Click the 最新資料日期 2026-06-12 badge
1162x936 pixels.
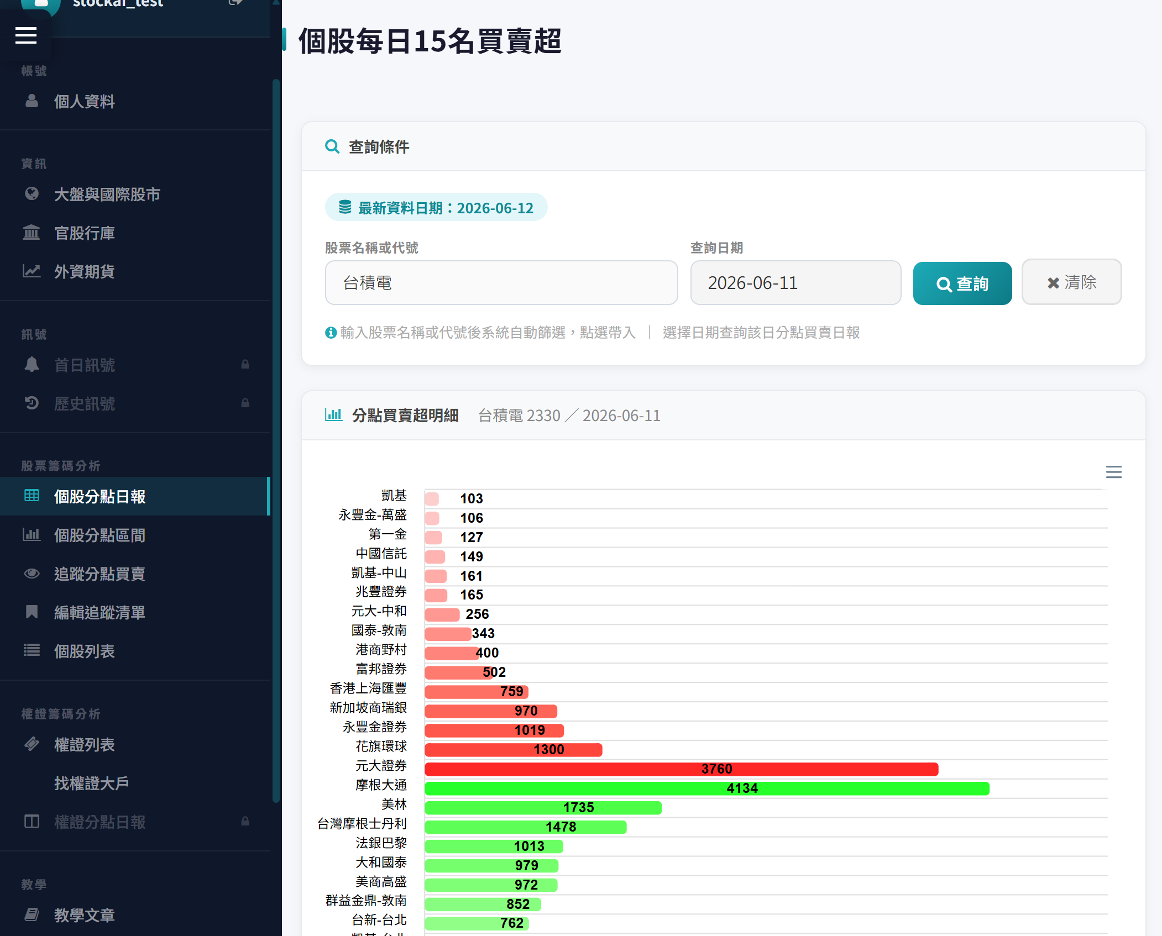436,207
